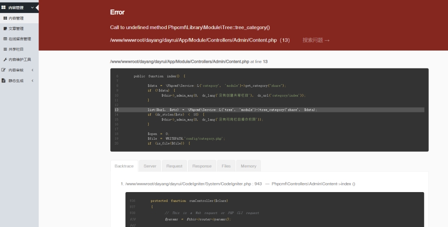Click the 共享栏目 list bars icon

point(5,49)
